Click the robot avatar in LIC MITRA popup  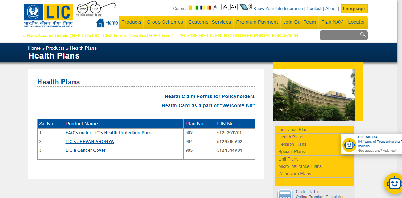(349, 145)
